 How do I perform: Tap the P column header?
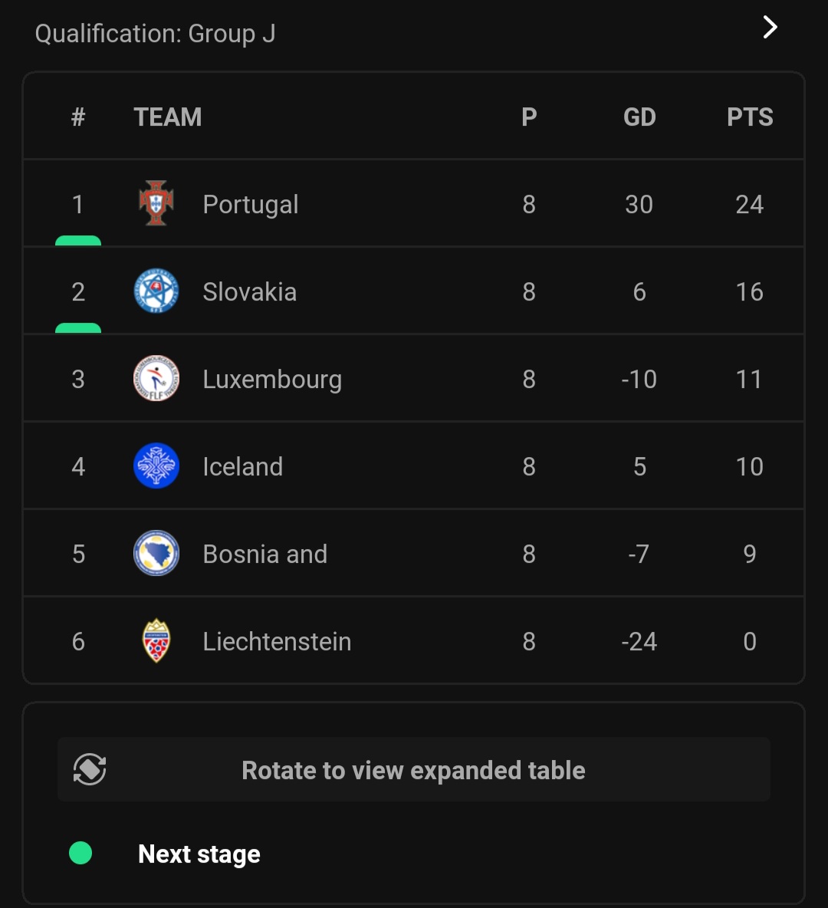[529, 117]
